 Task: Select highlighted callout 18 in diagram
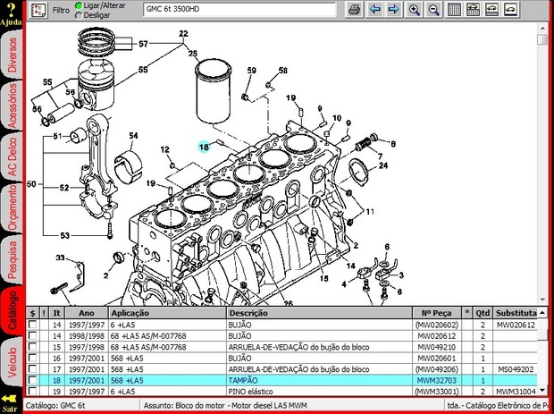click(204, 147)
